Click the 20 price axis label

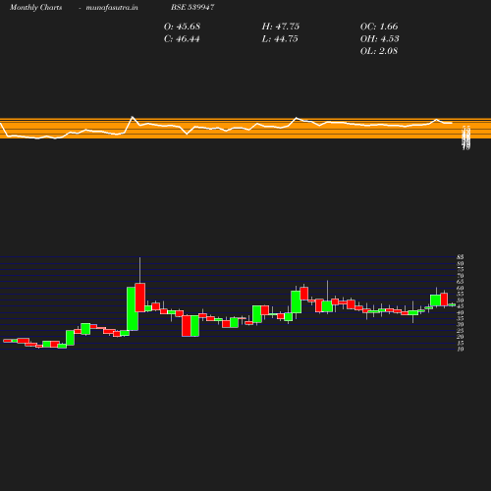pos(461,337)
